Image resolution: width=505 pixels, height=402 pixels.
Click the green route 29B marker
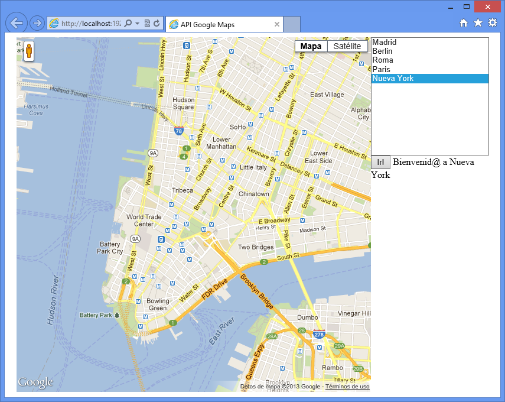coord(358,369)
